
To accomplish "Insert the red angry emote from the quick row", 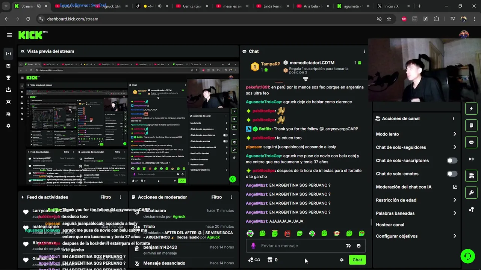I will [x=287, y=233].
